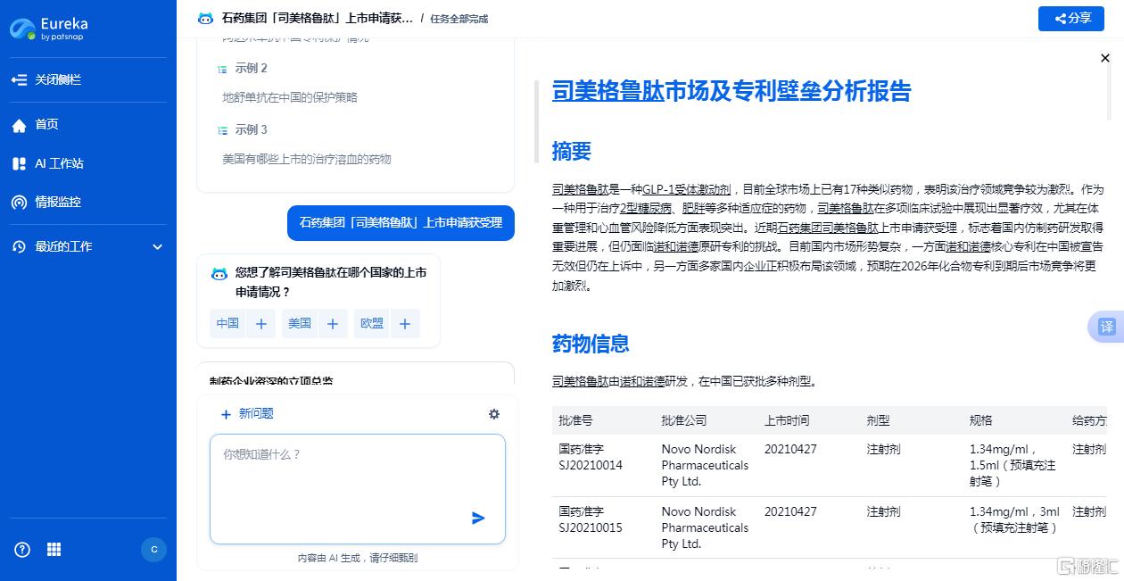The width and height of the screenshot is (1124, 581).
Task: Click the 批准公司 column header
Action: coord(684,420)
